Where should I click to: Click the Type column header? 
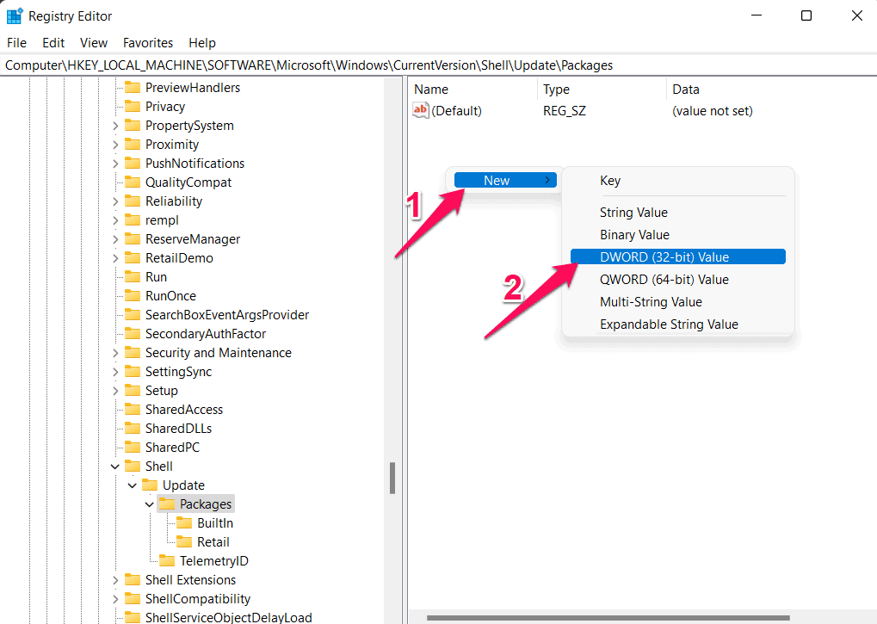click(x=556, y=90)
